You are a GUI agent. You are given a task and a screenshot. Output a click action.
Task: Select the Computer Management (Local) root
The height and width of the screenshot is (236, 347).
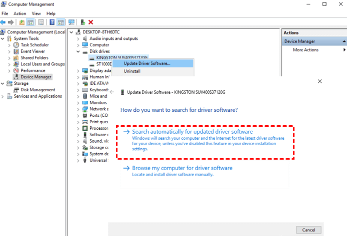(36, 32)
